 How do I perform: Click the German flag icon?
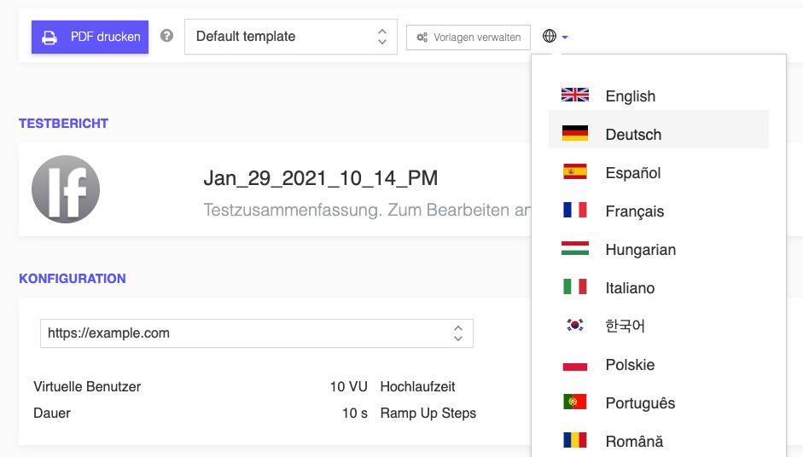pos(575,134)
